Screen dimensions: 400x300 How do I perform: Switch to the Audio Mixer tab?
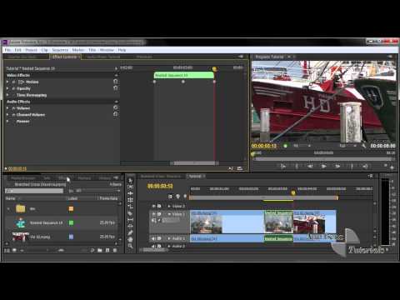tap(103, 57)
